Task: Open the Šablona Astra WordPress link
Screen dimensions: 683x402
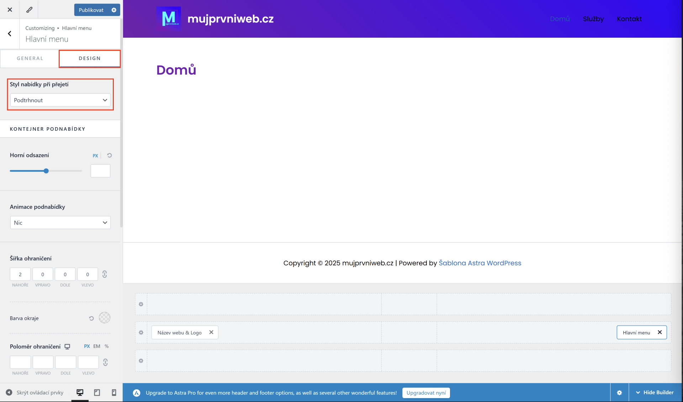Action: pos(480,263)
